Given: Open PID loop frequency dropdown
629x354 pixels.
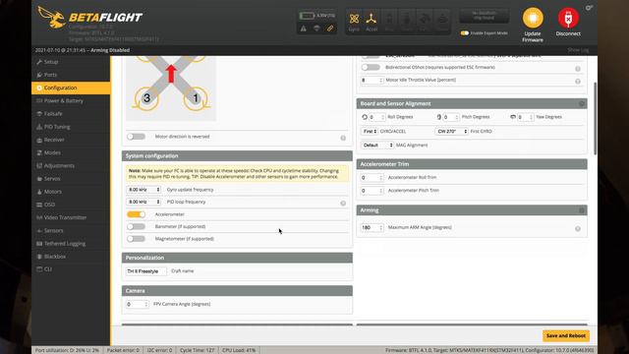Looking at the screenshot, I should coord(143,202).
